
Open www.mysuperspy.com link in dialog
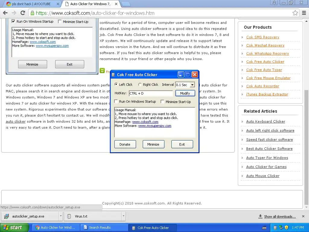click(x=155, y=126)
